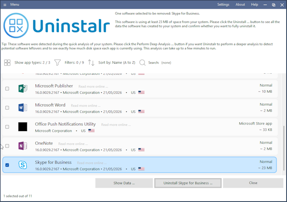Select the OneNote name text
This screenshot has width=287, height=202.
[x=44, y=143]
